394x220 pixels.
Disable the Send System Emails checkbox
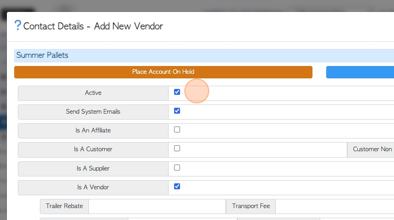pyautogui.click(x=177, y=111)
